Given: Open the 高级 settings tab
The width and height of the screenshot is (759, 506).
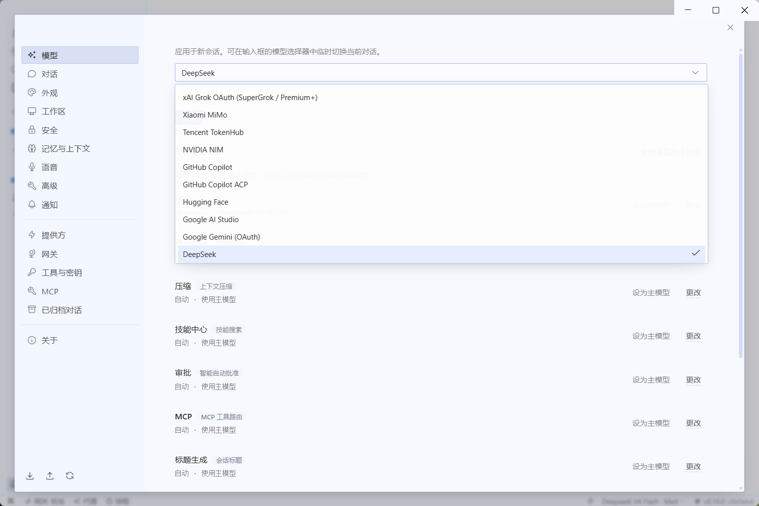Looking at the screenshot, I should pos(80,186).
